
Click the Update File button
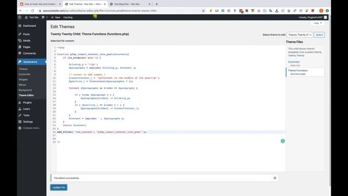point(59,187)
